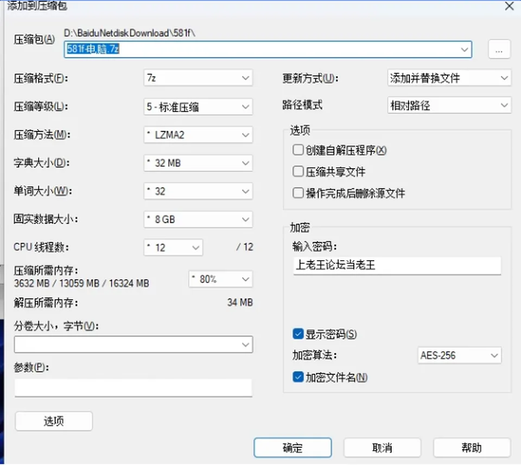The height and width of the screenshot is (465, 521).
Task: Open the 压缩方法 LZMA2 dropdown
Action: click(x=198, y=135)
